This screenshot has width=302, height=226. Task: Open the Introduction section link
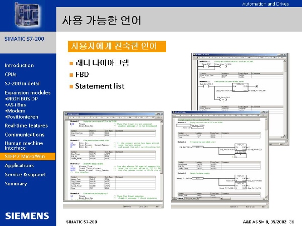(19, 65)
